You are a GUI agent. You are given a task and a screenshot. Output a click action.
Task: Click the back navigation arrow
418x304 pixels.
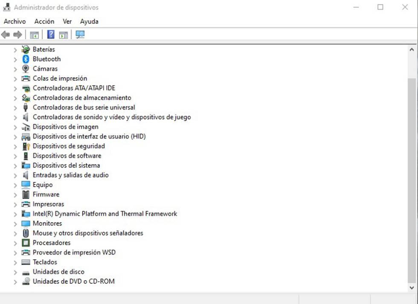coord(6,35)
